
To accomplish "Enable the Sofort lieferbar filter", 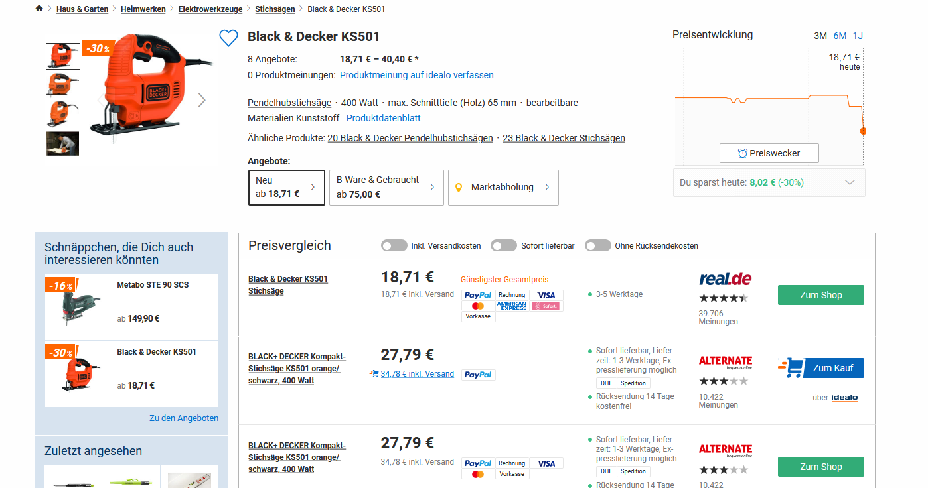I will tap(503, 246).
